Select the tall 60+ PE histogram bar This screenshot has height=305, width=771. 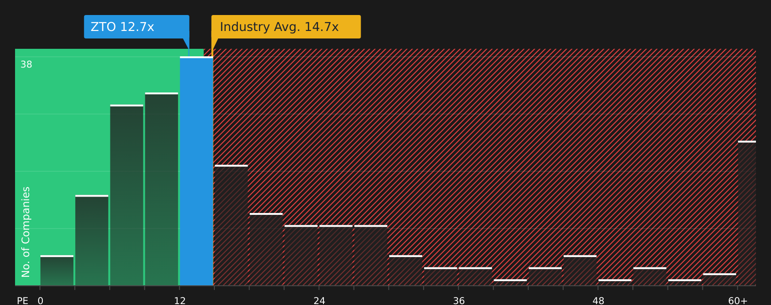(x=747, y=213)
